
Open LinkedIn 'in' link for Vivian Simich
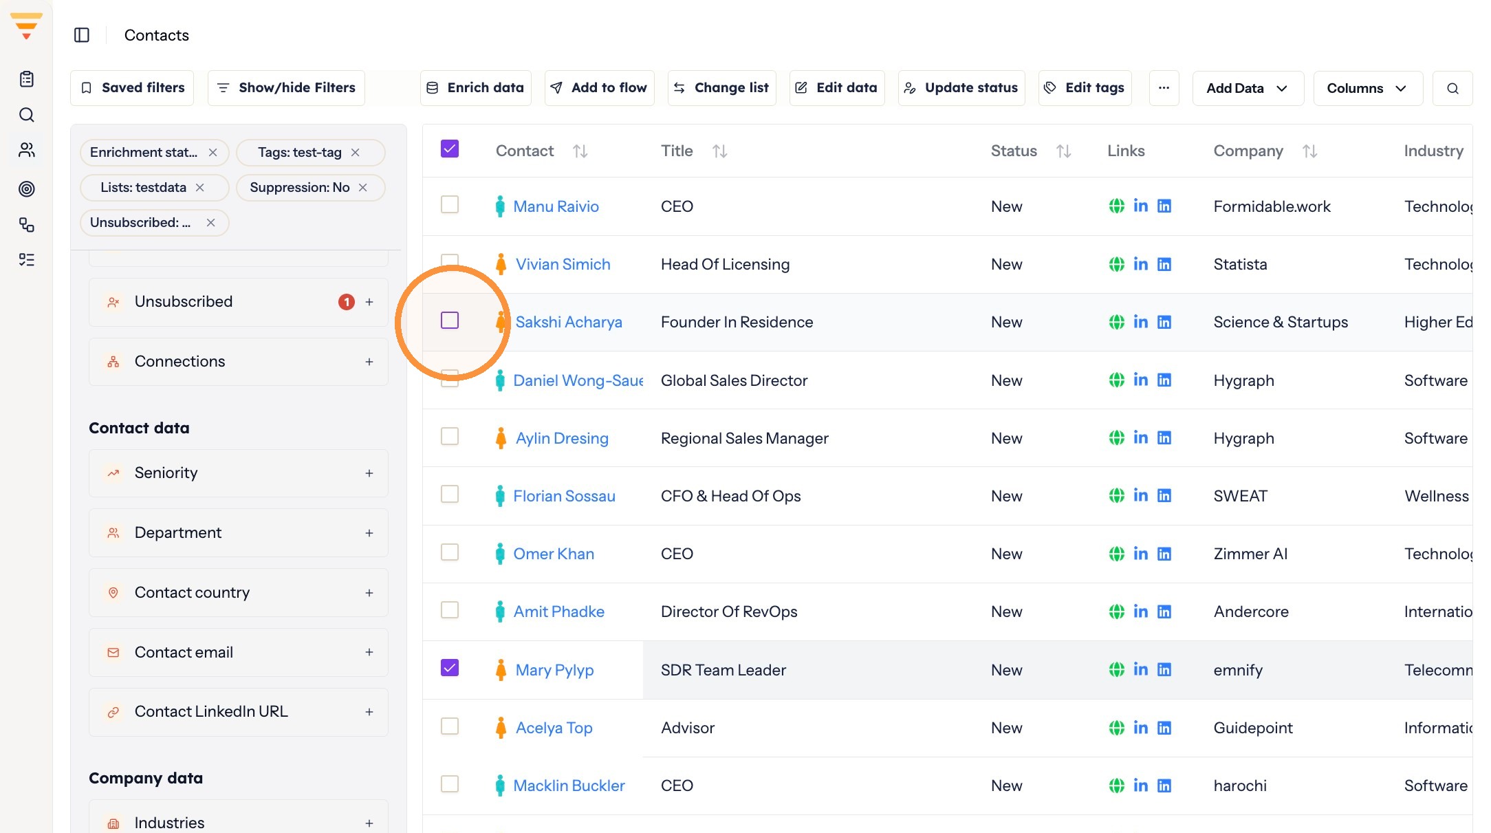(x=1140, y=263)
